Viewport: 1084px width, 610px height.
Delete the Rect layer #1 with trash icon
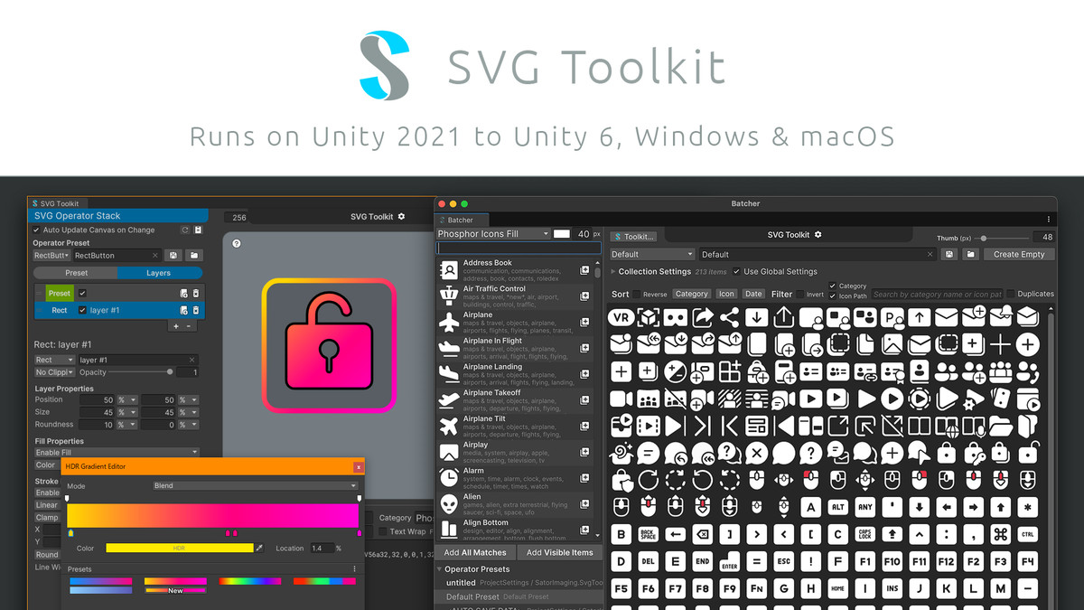click(x=196, y=310)
